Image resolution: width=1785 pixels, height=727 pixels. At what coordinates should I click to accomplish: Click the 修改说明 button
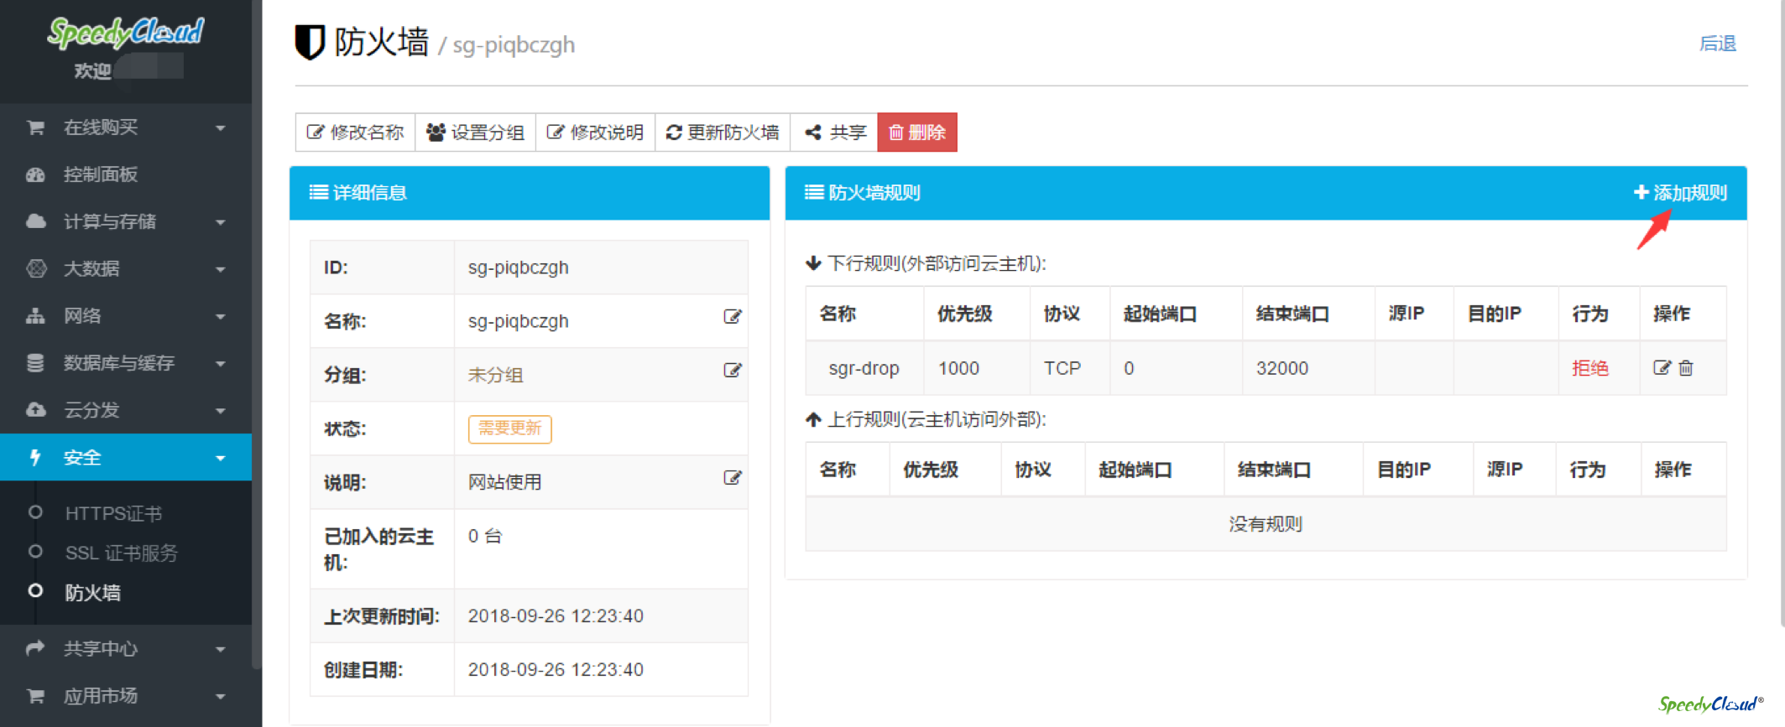click(x=596, y=132)
